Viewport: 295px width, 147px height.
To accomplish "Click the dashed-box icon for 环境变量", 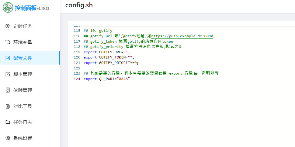I will (x=8, y=42).
